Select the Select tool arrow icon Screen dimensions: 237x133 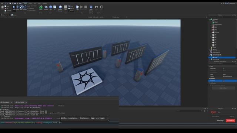(x=14, y=7)
